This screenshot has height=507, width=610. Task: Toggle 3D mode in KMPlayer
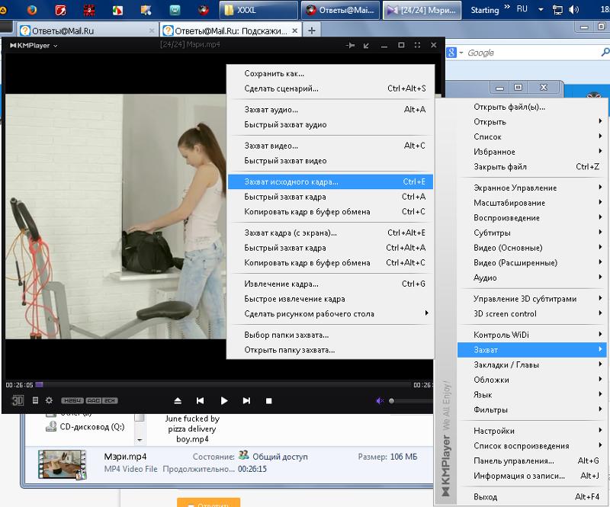click(x=18, y=400)
